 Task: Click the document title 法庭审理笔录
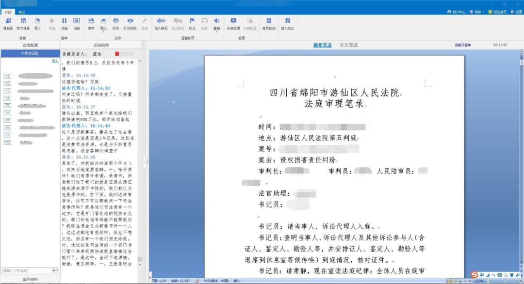click(334, 104)
